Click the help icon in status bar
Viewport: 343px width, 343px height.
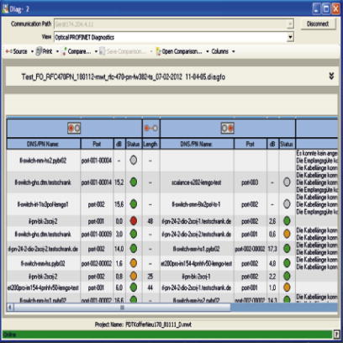pos(336,335)
